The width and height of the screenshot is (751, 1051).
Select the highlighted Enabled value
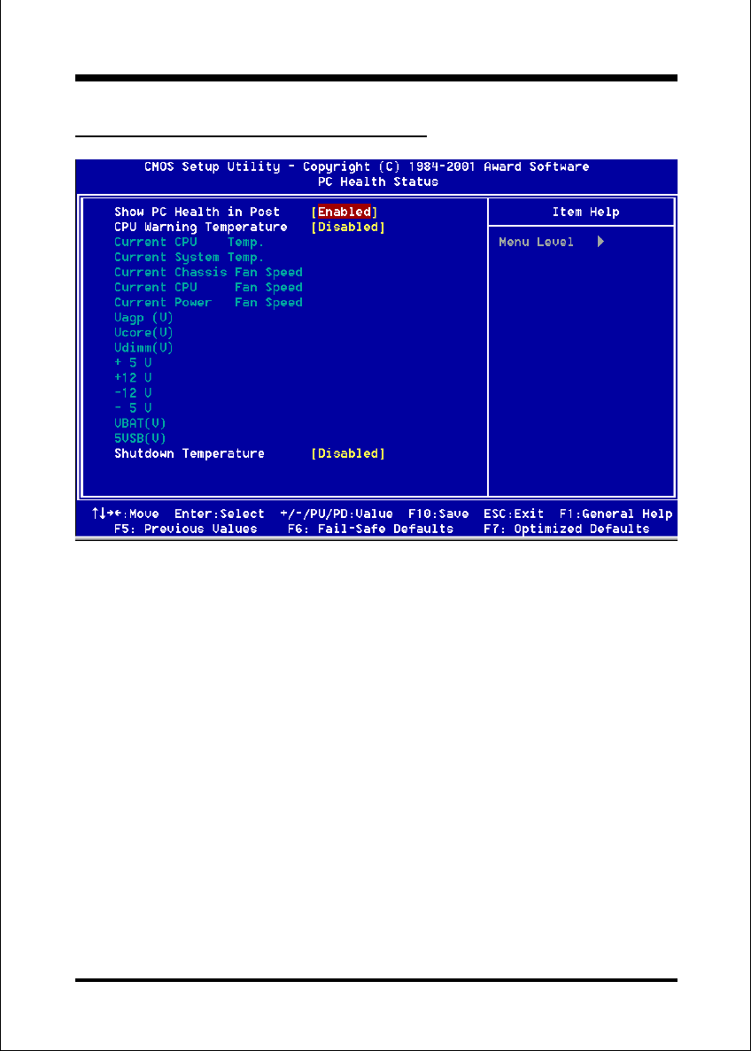(x=344, y=212)
